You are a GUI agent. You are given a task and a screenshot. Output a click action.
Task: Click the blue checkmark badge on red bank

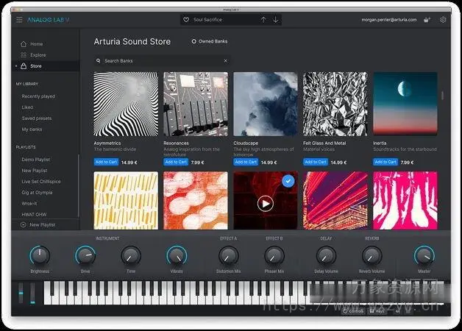pos(288,181)
